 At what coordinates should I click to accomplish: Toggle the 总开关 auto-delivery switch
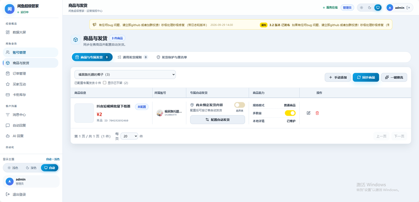[x=239, y=105]
